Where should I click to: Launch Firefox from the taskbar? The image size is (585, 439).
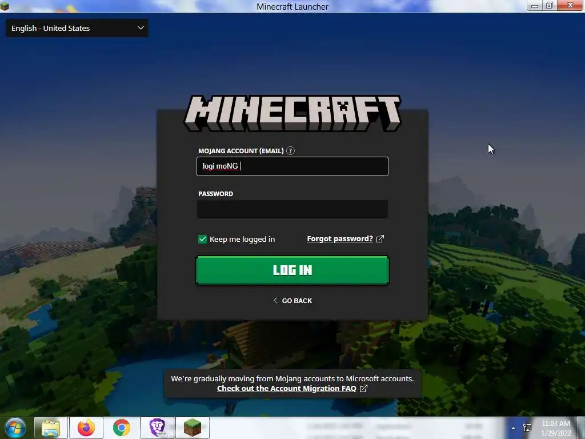pos(86,428)
